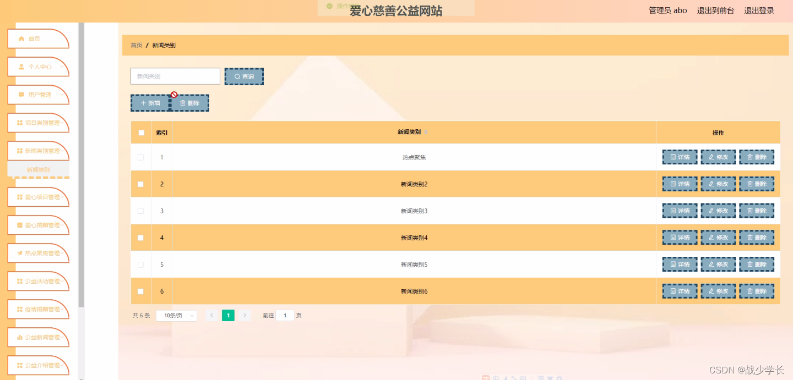Open the 疫情捐赠管理 menu

point(38,309)
